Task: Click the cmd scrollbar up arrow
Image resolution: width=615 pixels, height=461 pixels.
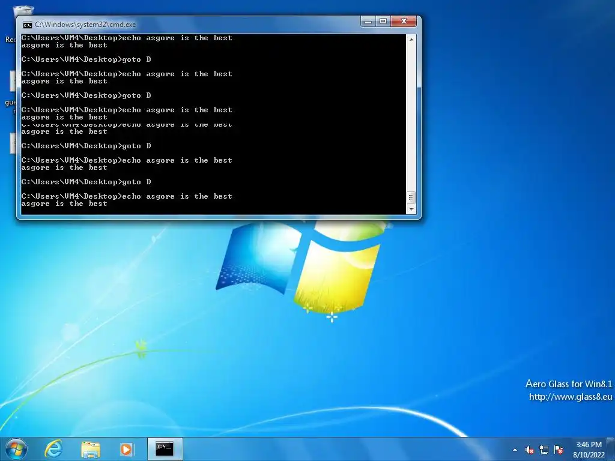Action: [411, 39]
